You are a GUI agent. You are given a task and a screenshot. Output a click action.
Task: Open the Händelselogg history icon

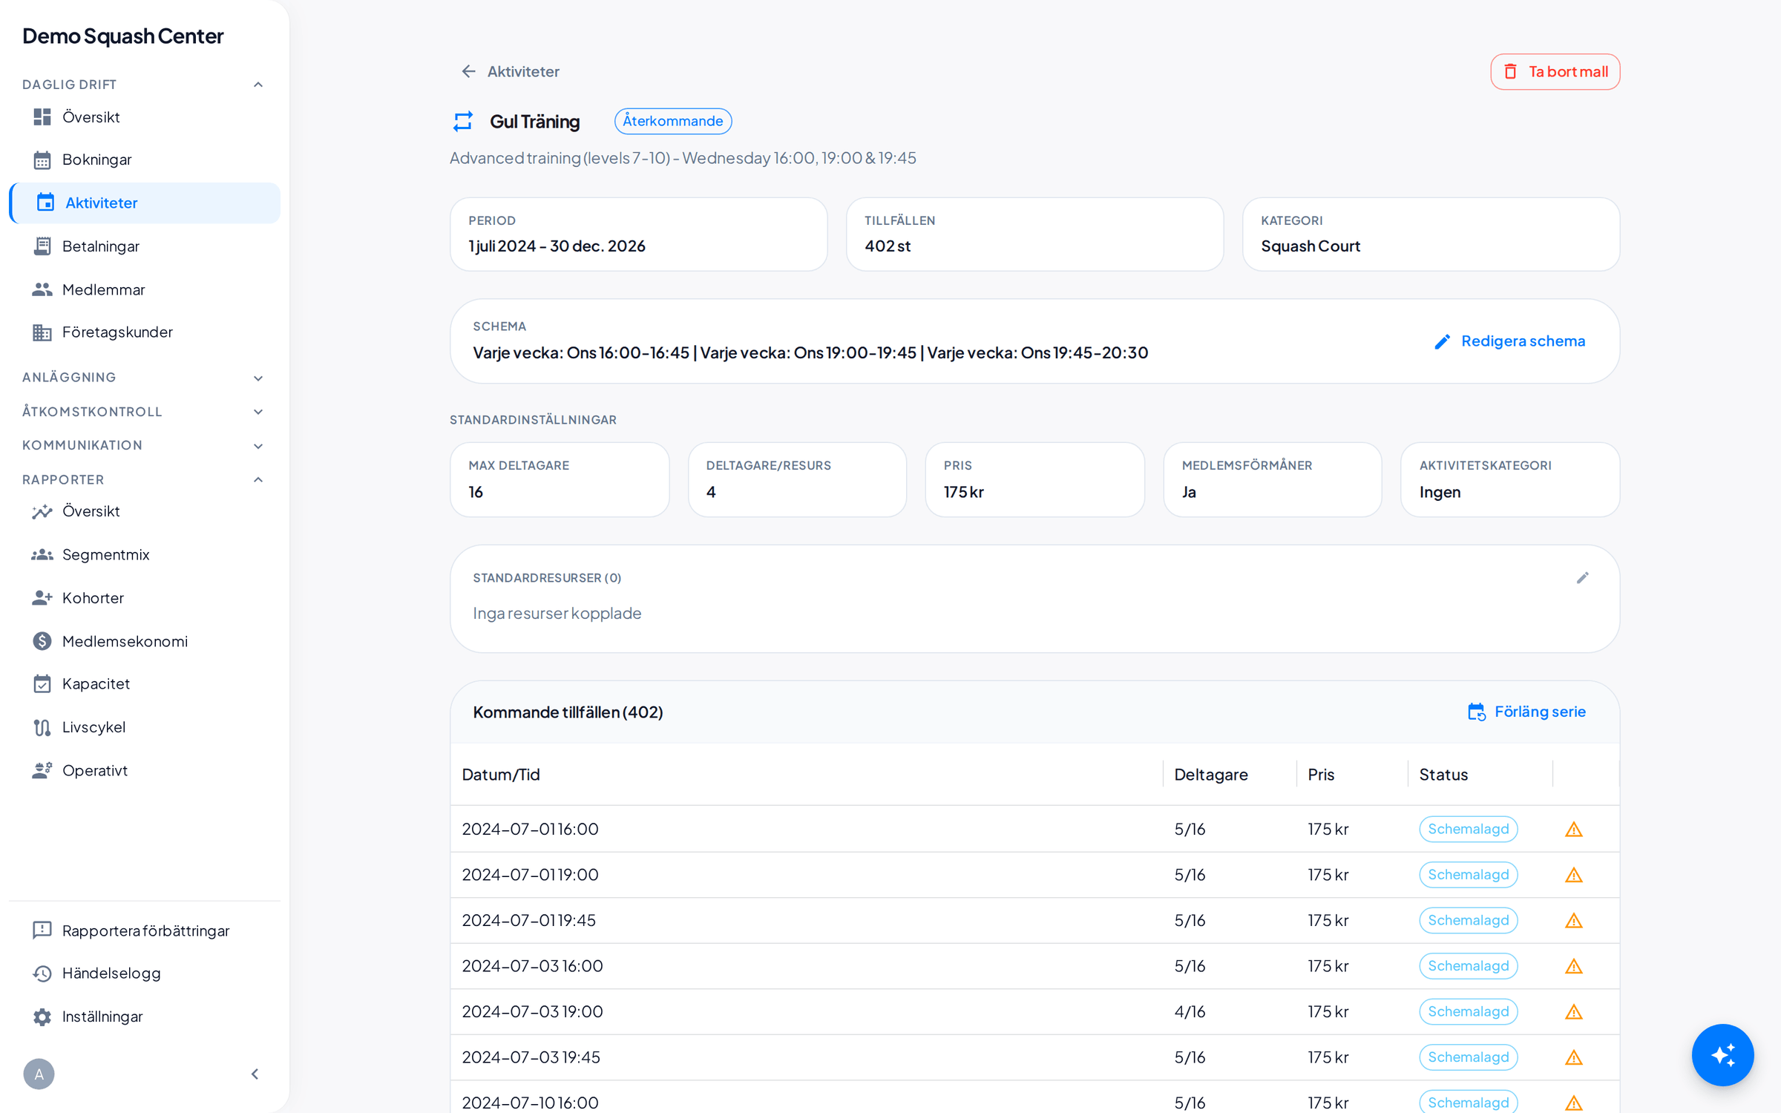pyautogui.click(x=42, y=974)
